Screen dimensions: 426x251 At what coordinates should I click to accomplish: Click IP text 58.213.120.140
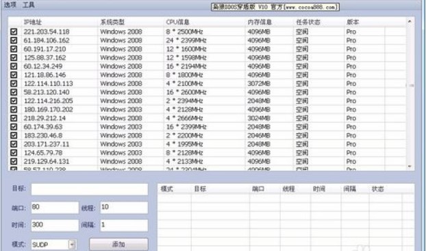(x=47, y=92)
